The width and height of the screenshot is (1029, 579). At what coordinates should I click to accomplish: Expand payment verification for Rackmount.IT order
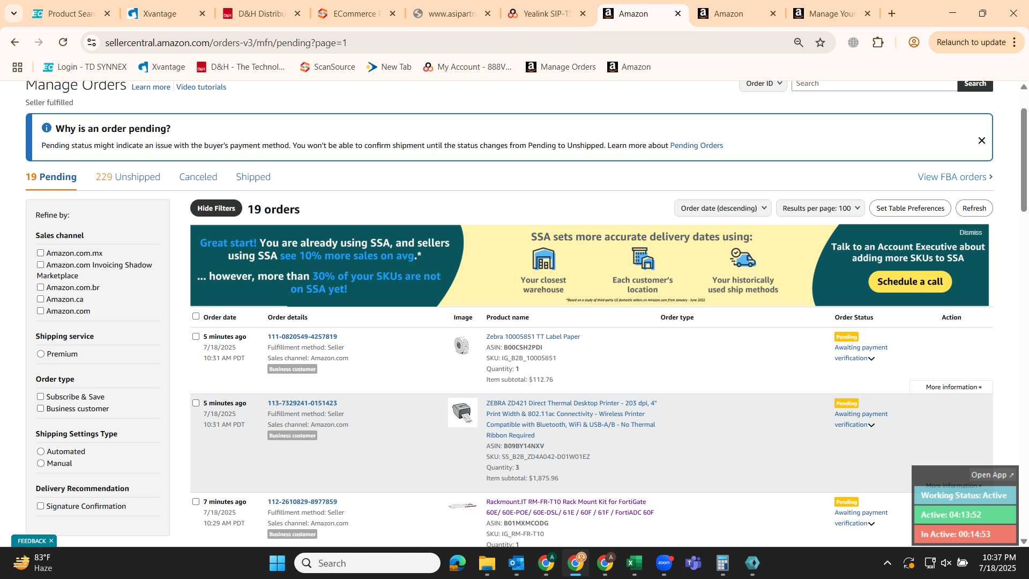point(871,524)
